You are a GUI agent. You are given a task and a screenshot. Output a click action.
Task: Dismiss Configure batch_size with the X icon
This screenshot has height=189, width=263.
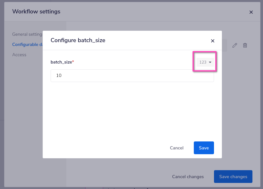point(212,41)
